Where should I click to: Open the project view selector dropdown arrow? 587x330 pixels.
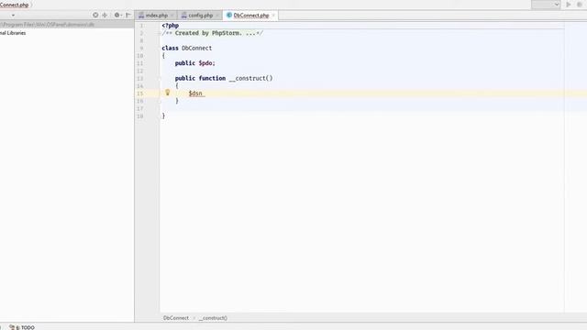pos(13,16)
